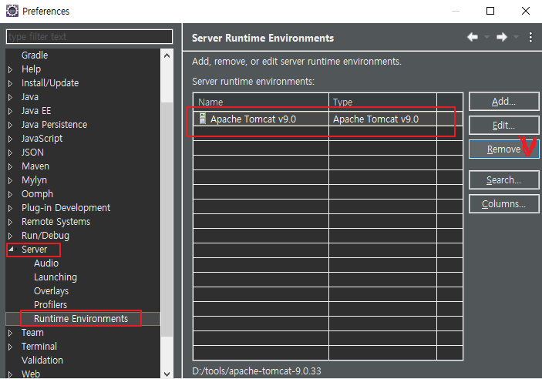Click the Type column header
The image size is (542, 379).
tap(382, 102)
